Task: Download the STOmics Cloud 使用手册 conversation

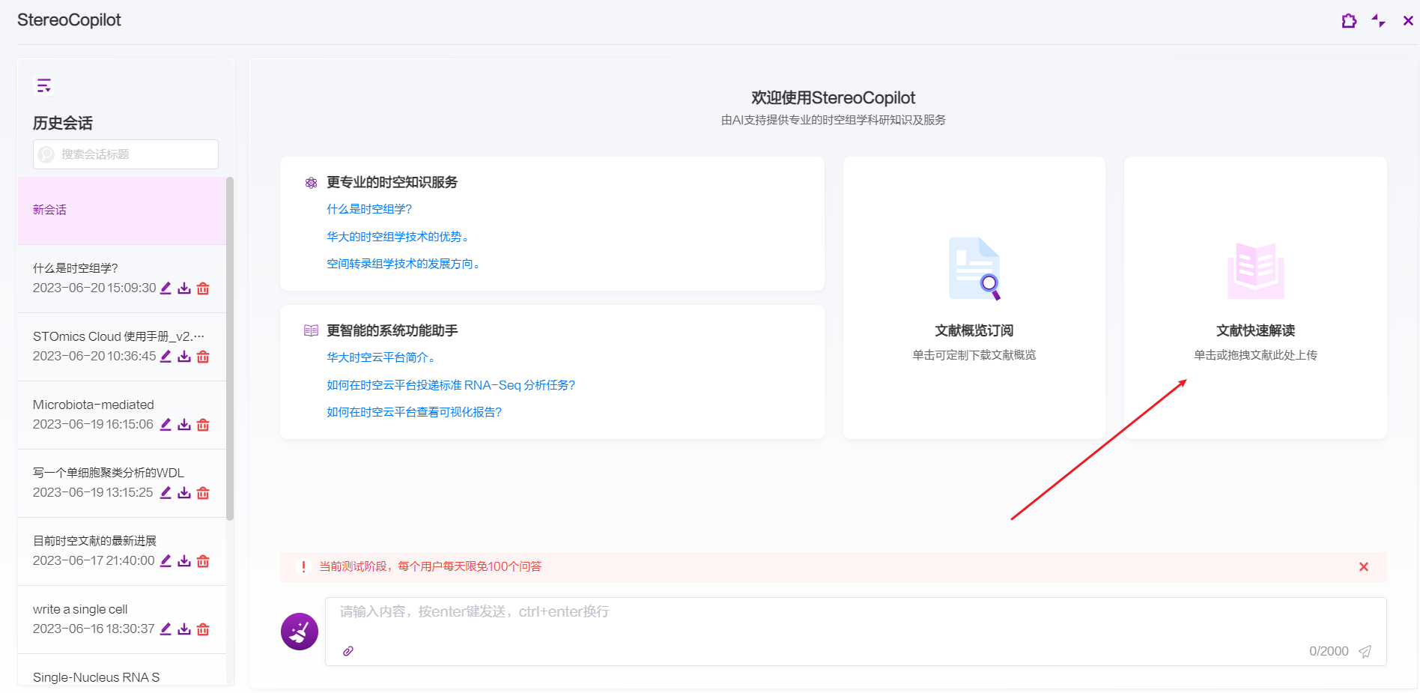Action: (184, 357)
